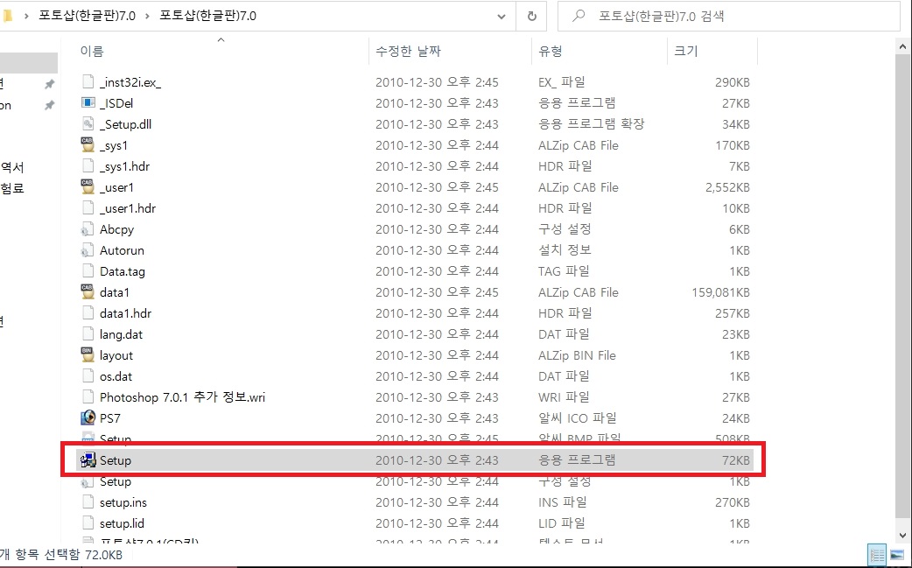Open the address bar history dropdown
Viewport: 912px width, 568px height.
[x=501, y=17]
